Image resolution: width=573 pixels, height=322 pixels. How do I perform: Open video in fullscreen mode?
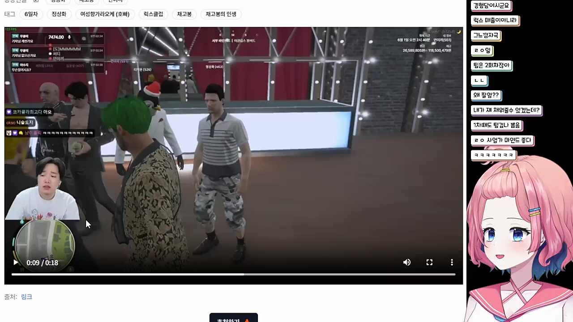click(x=429, y=263)
